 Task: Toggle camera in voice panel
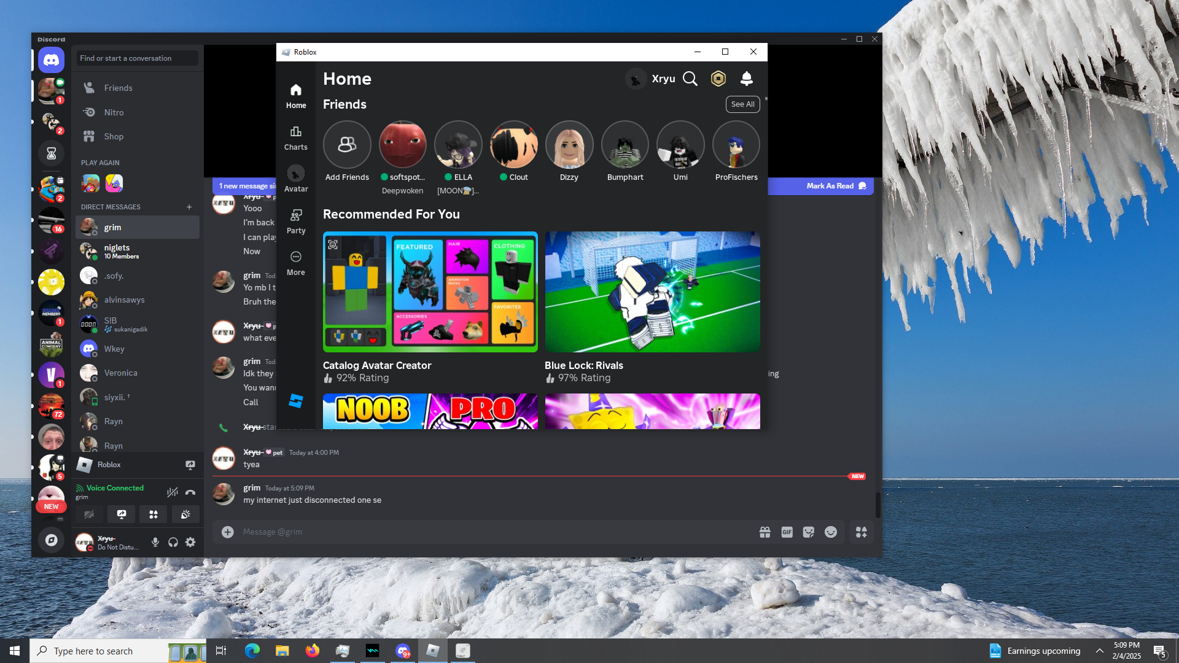pyautogui.click(x=90, y=514)
